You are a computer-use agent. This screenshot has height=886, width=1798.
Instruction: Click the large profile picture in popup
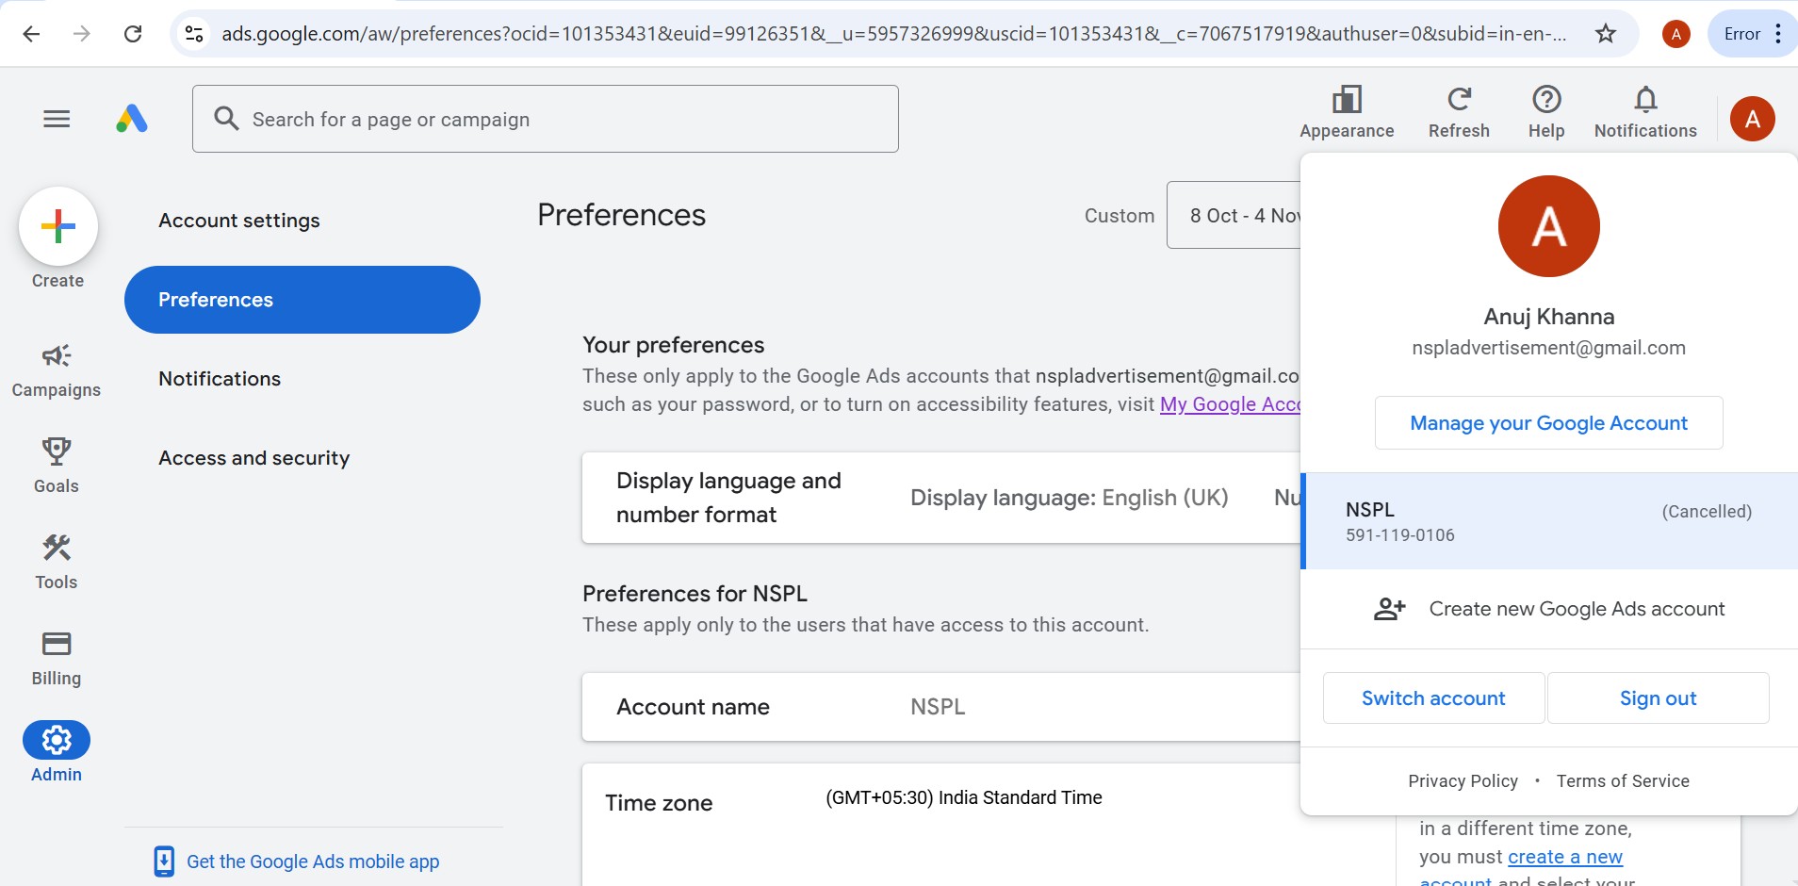pyautogui.click(x=1549, y=226)
